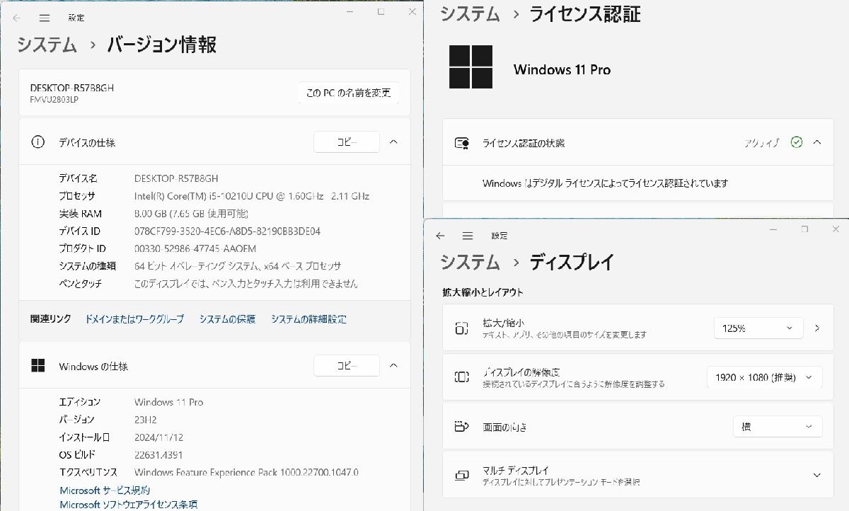Viewport: 849px width, 511px height.
Task: Click システム breadcrumb in ライセンス認証 window
Action: coord(470,13)
